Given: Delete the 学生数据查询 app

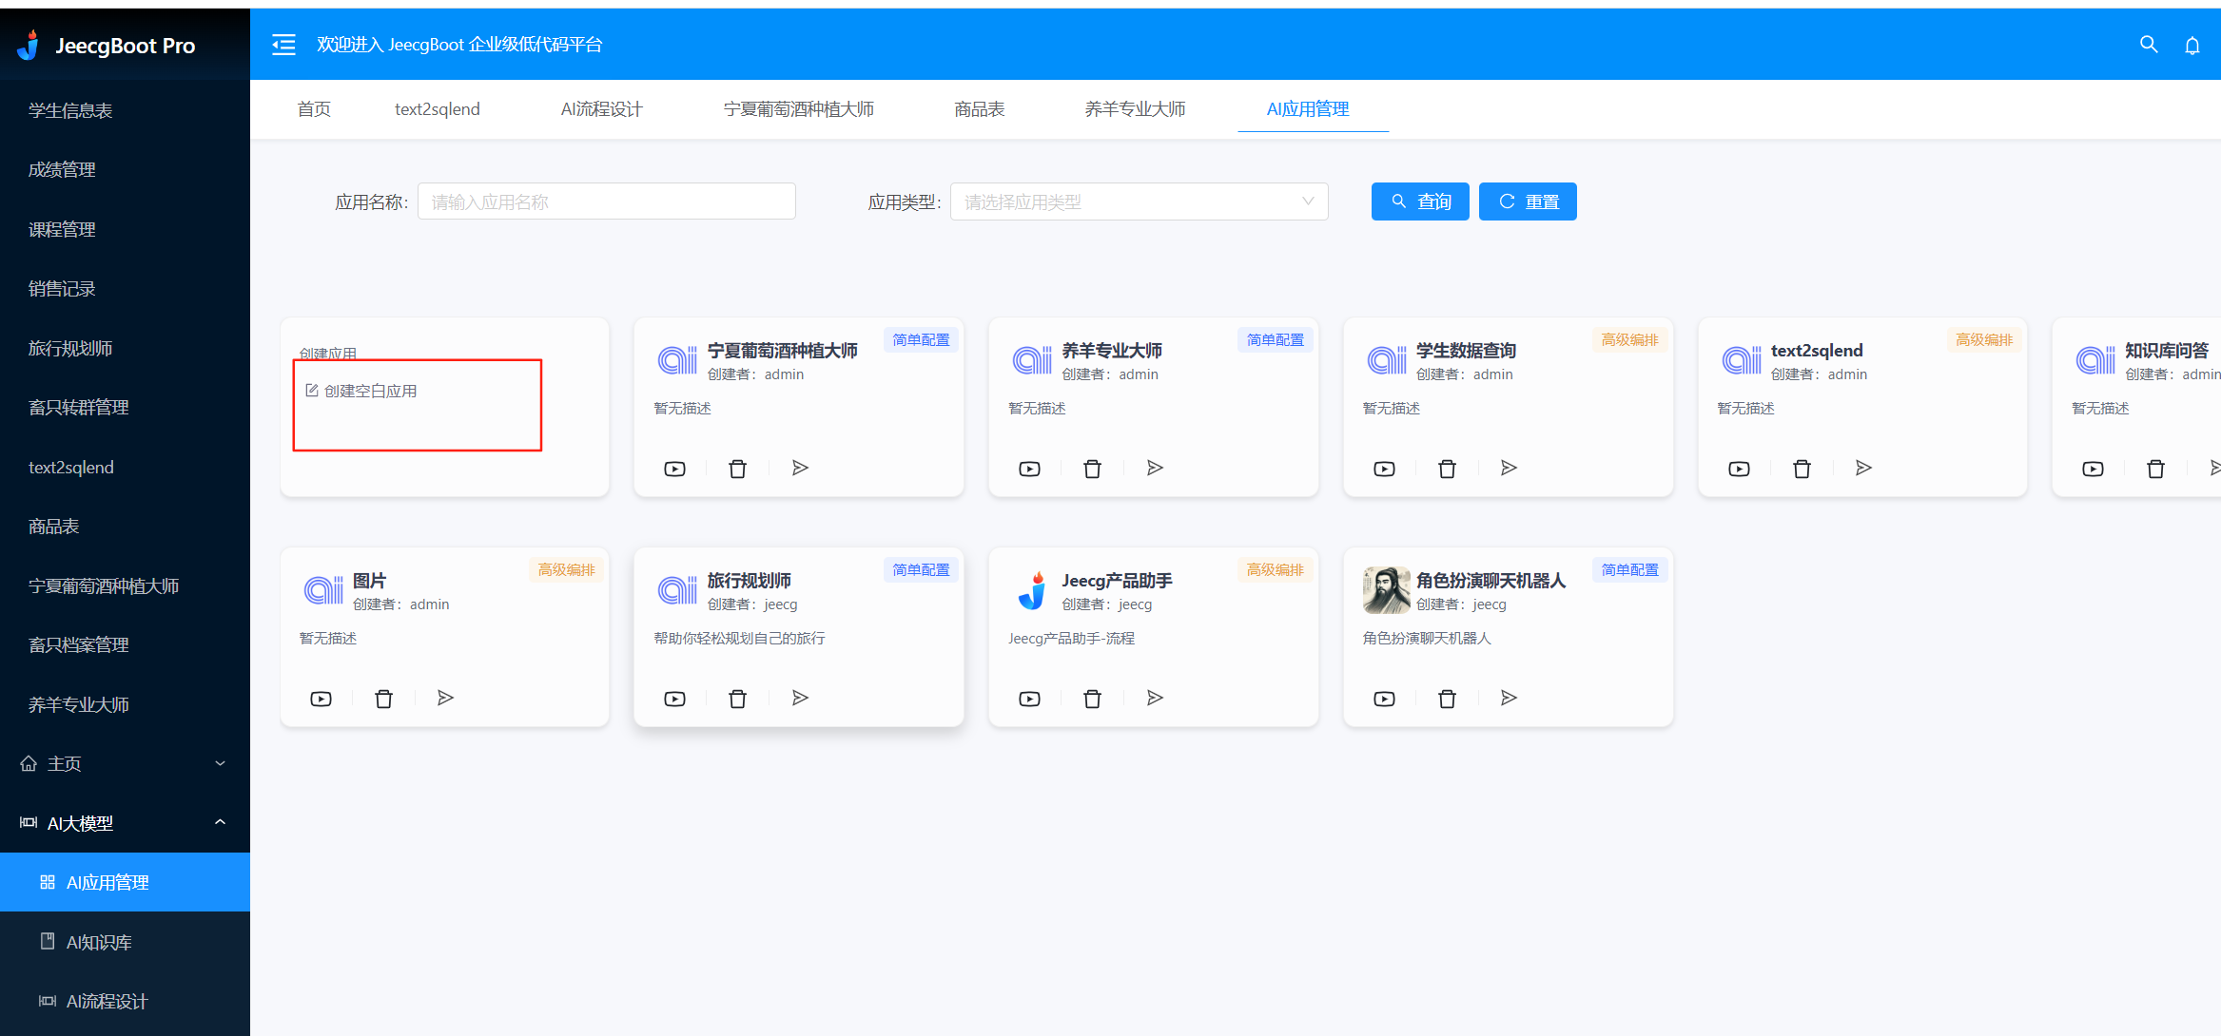Looking at the screenshot, I should point(1447,469).
